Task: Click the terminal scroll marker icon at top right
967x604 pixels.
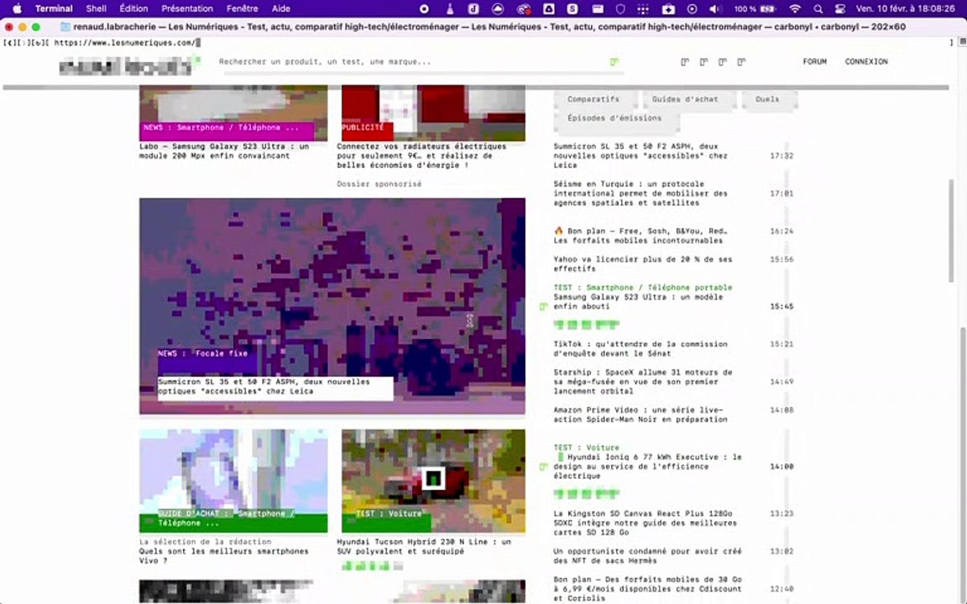Action: (961, 41)
